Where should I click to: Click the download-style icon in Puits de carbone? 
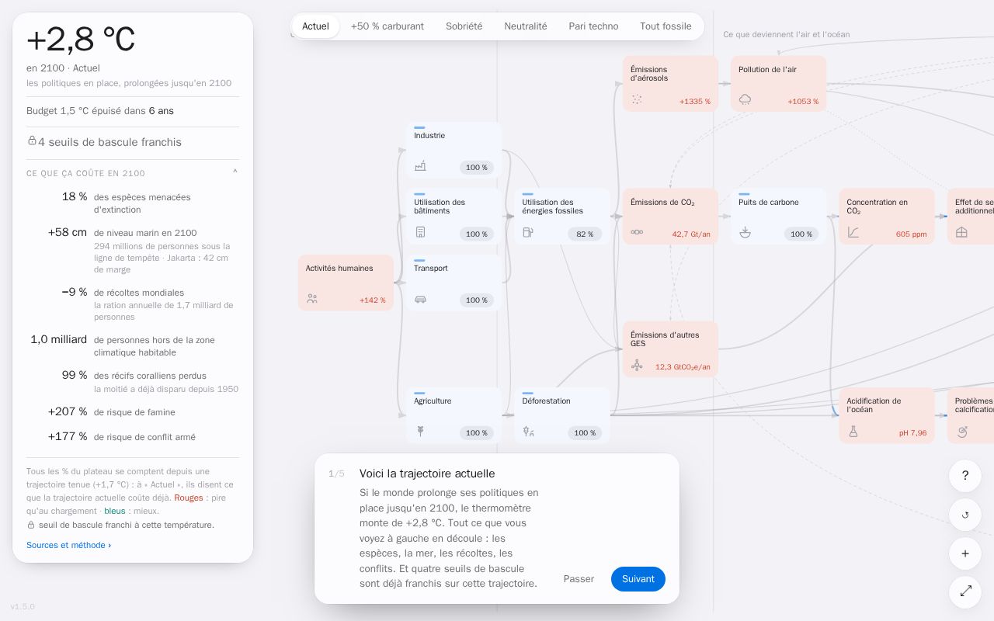click(x=745, y=232)
